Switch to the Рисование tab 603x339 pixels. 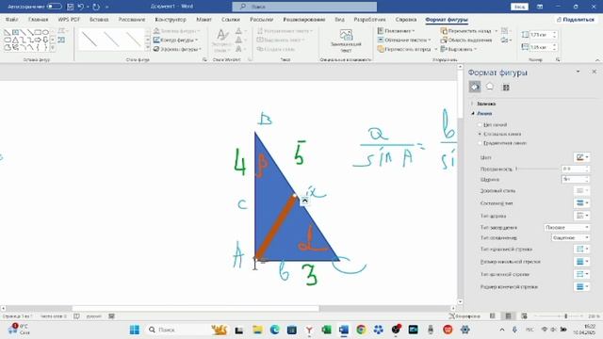click(132, 19)
